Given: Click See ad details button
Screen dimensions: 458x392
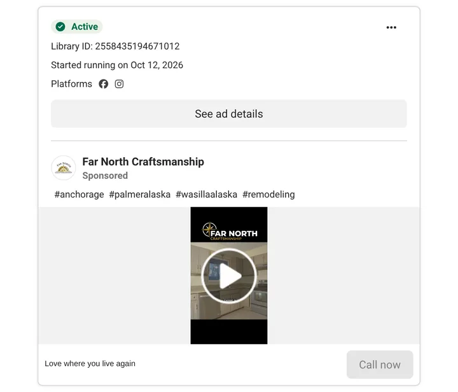Looking at the screenshot, I should click(229, 114).
